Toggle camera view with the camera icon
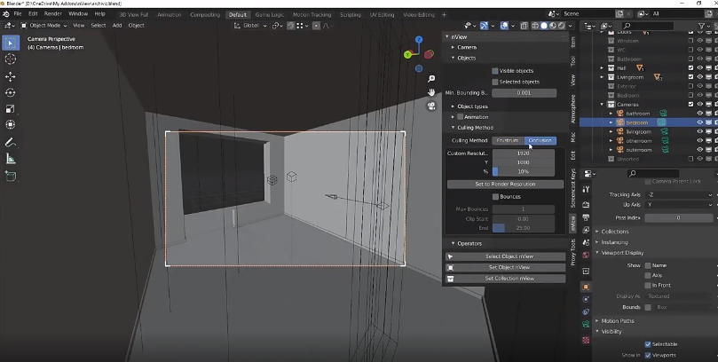Image resolution: width=718 pixels, height=362 pixels. click(x=431, y=106)
